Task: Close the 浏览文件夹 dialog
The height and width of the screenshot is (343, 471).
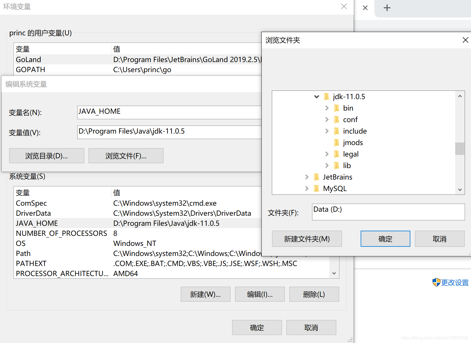Action: [465, 40]
